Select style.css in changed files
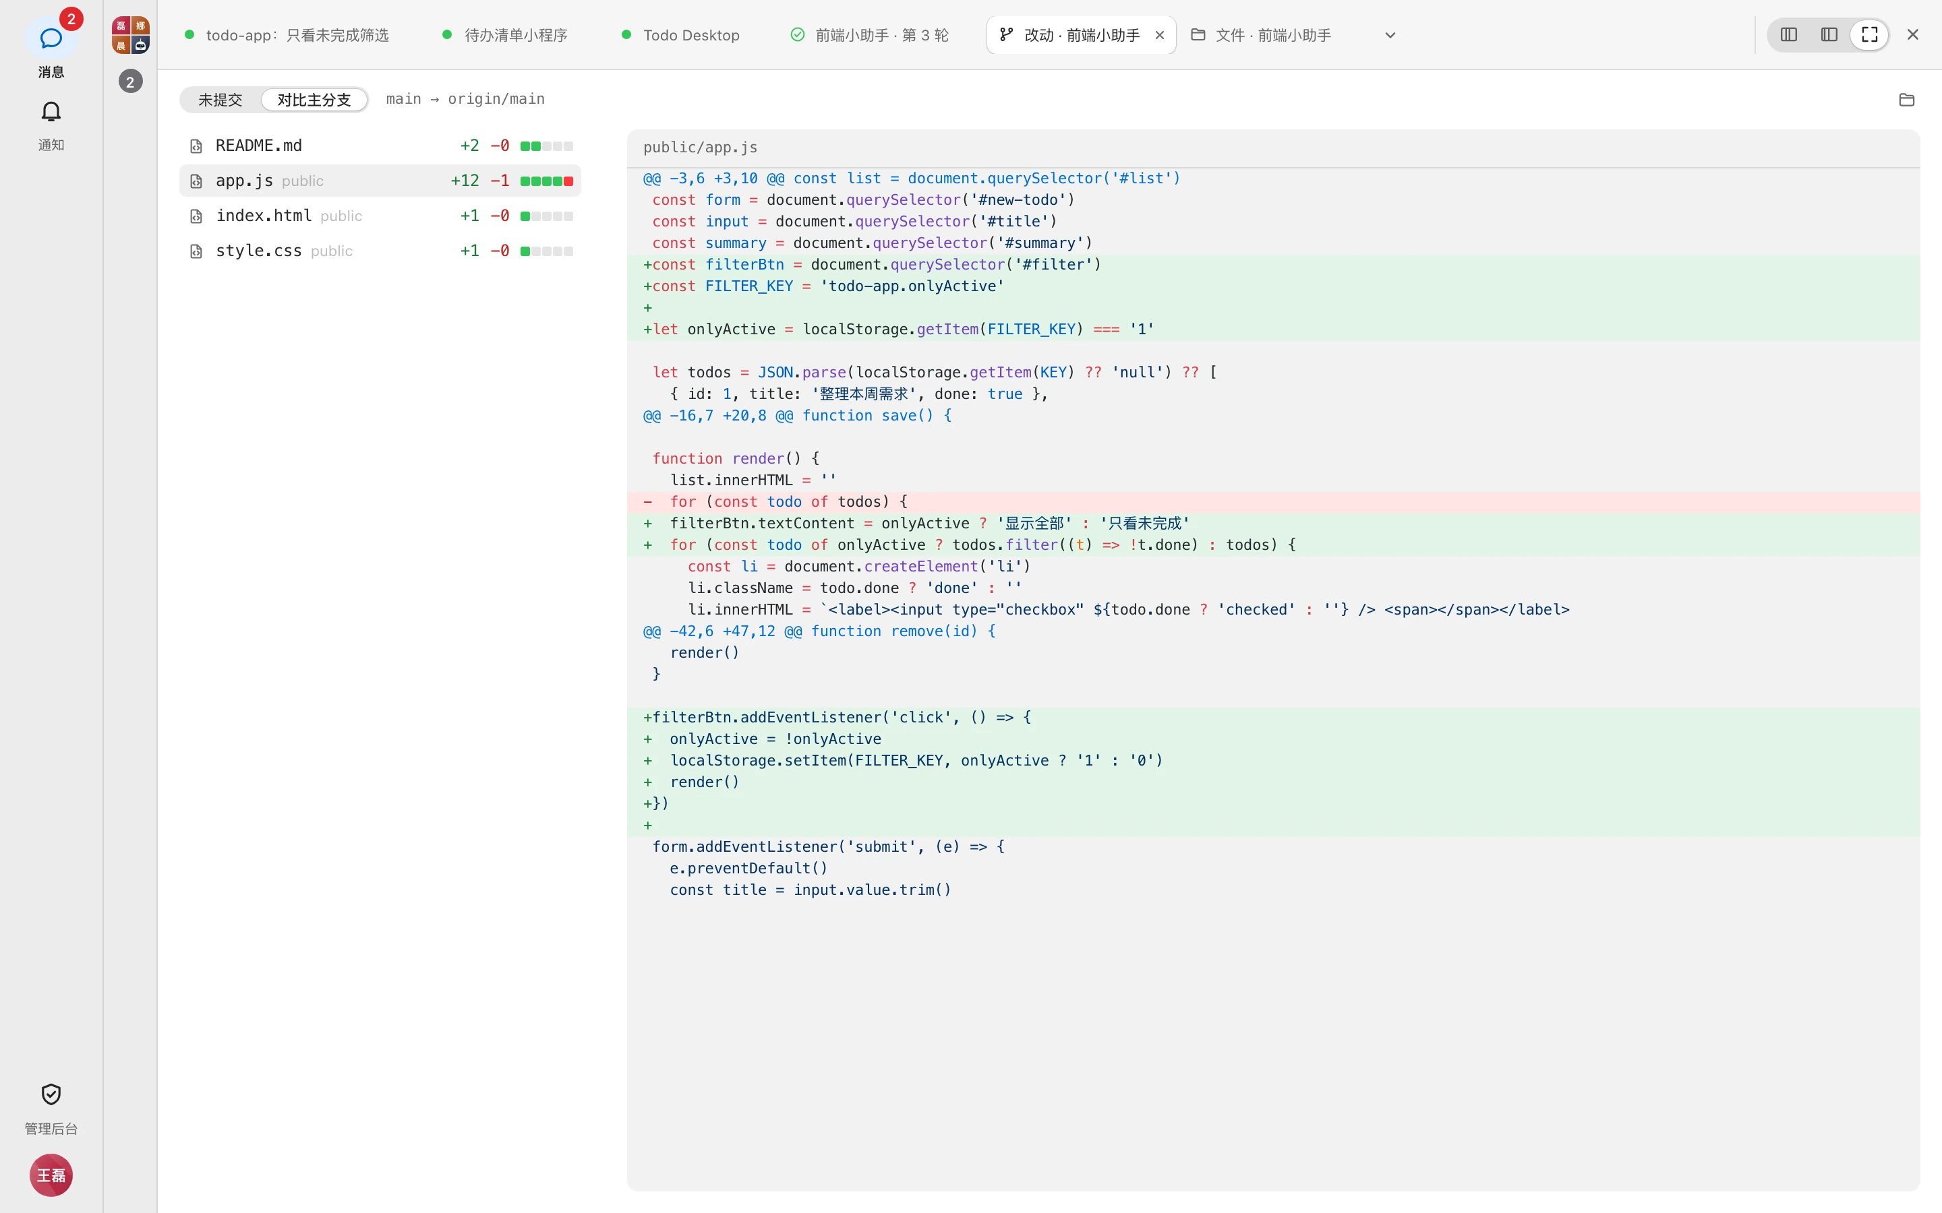Viewport: 1942px width, 1213px height. pyautogui.click(x=380, y=251)
